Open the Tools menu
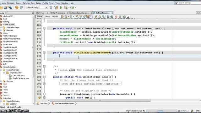The image size is (201, 113). 58,3
